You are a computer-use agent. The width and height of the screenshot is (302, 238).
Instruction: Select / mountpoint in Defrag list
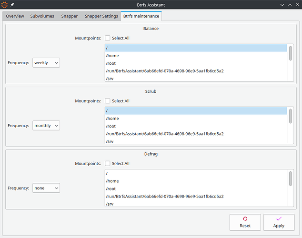[196, 173]
